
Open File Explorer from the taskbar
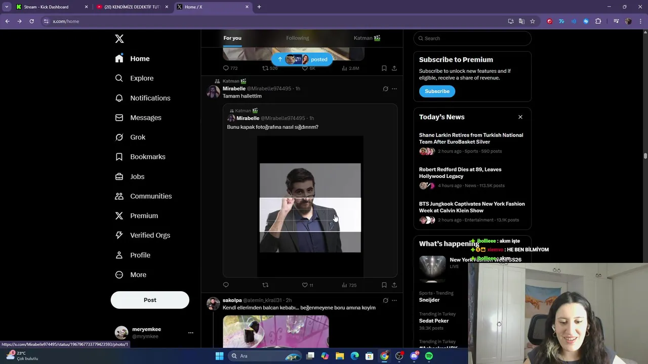coord(340,356)
